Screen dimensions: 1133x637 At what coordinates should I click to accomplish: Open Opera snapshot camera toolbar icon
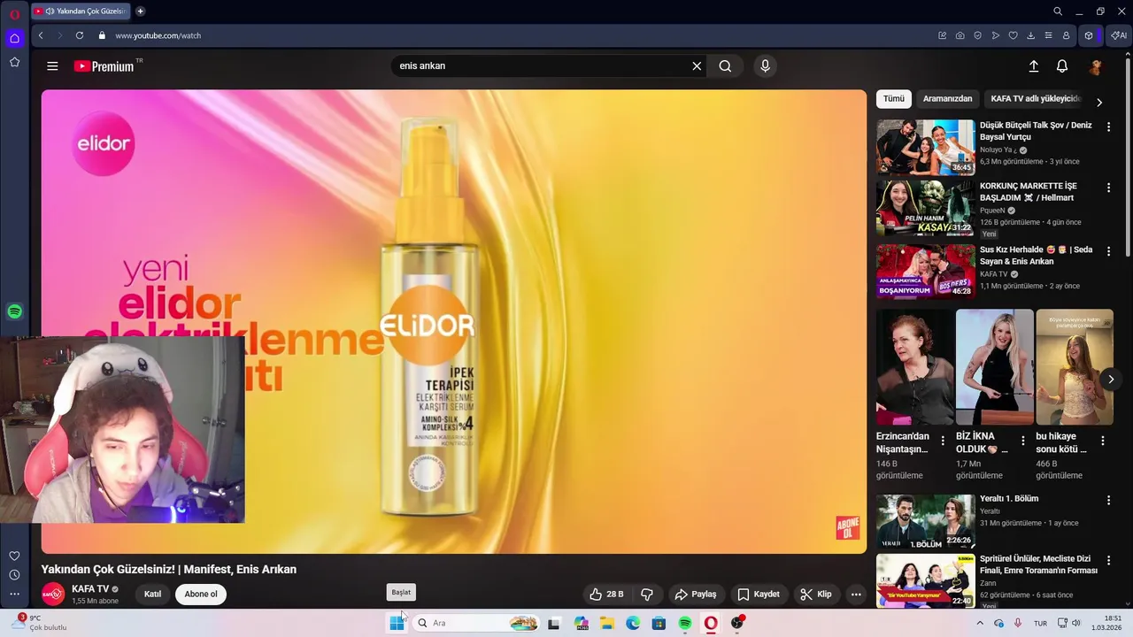click(960, 35)
